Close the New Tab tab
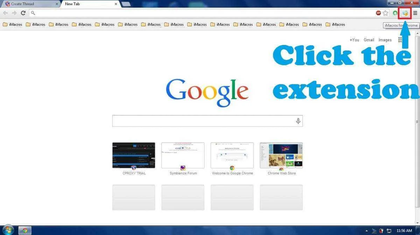 pos(116,4)
